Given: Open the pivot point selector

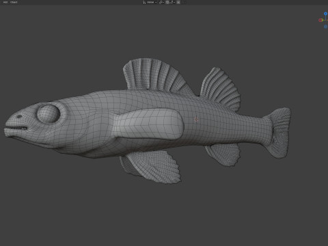Looking at the screenshot, I should point(161,2).
